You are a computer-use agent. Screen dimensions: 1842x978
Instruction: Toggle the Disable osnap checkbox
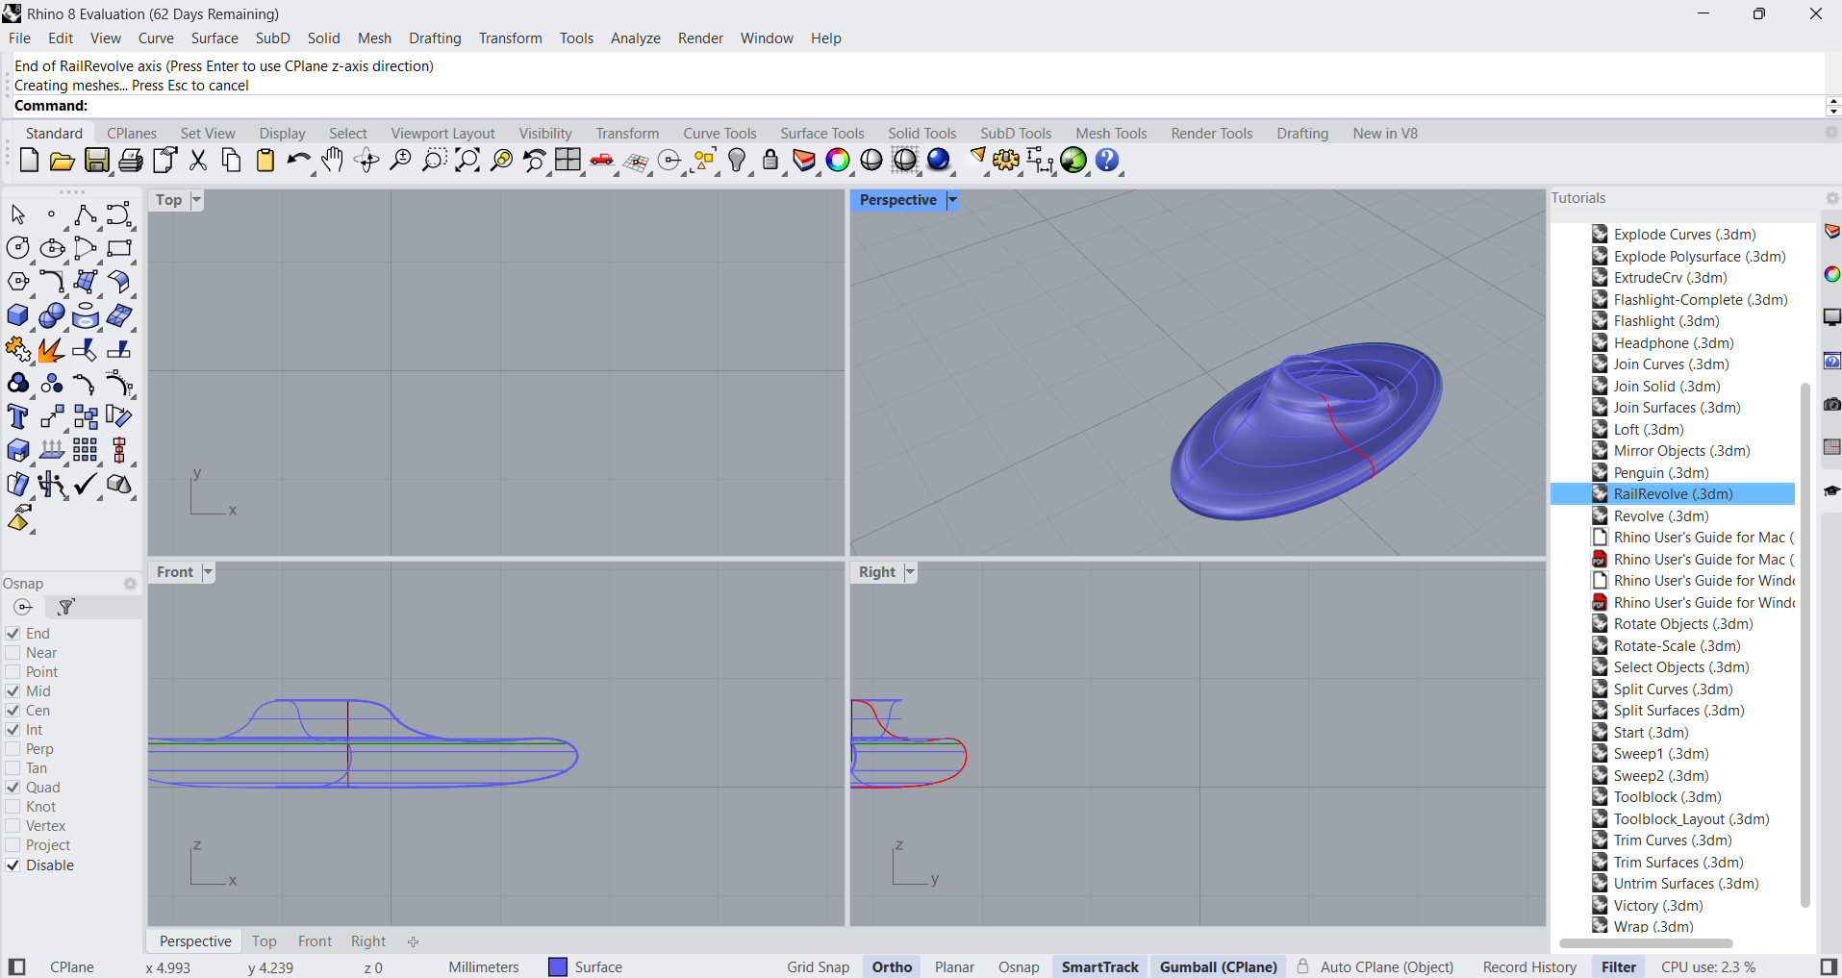(x=13, y=865)
